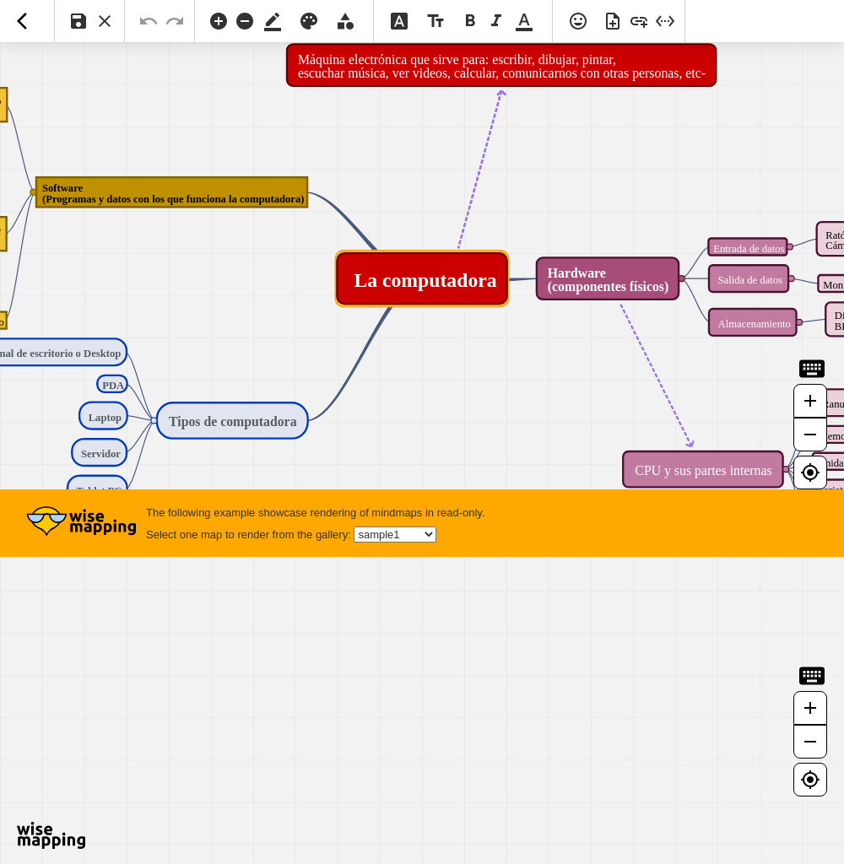Open the topic border style tool
This screenshot has width=844, height=864.
[273, 21]
